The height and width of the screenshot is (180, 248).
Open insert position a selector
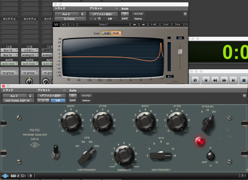pos(31,96)
